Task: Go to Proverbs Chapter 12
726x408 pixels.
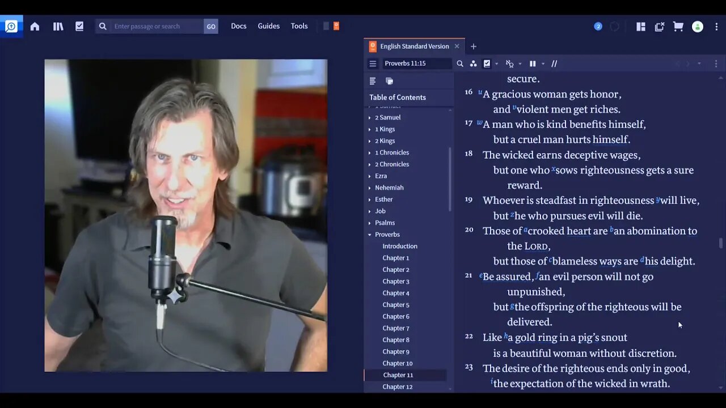Action: pyautogui.click(x=398, y=387)
